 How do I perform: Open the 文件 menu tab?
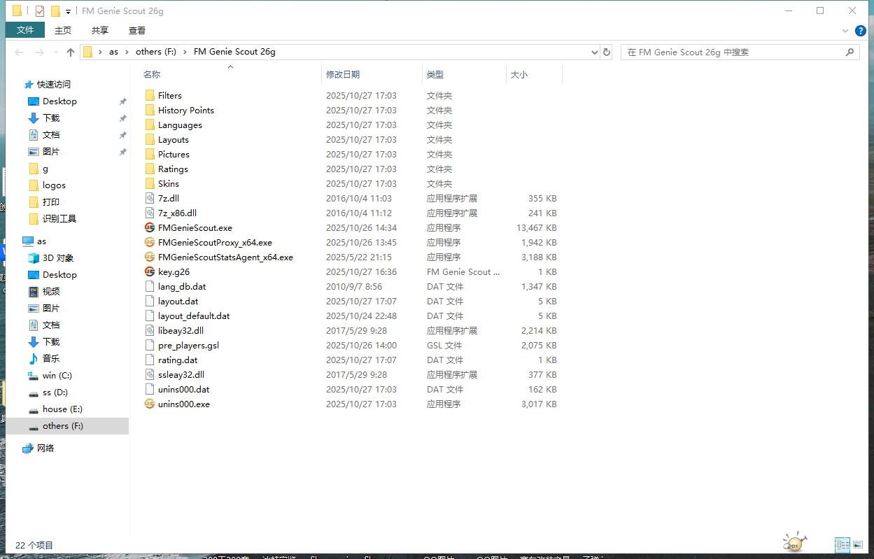[x=25, y=30]
